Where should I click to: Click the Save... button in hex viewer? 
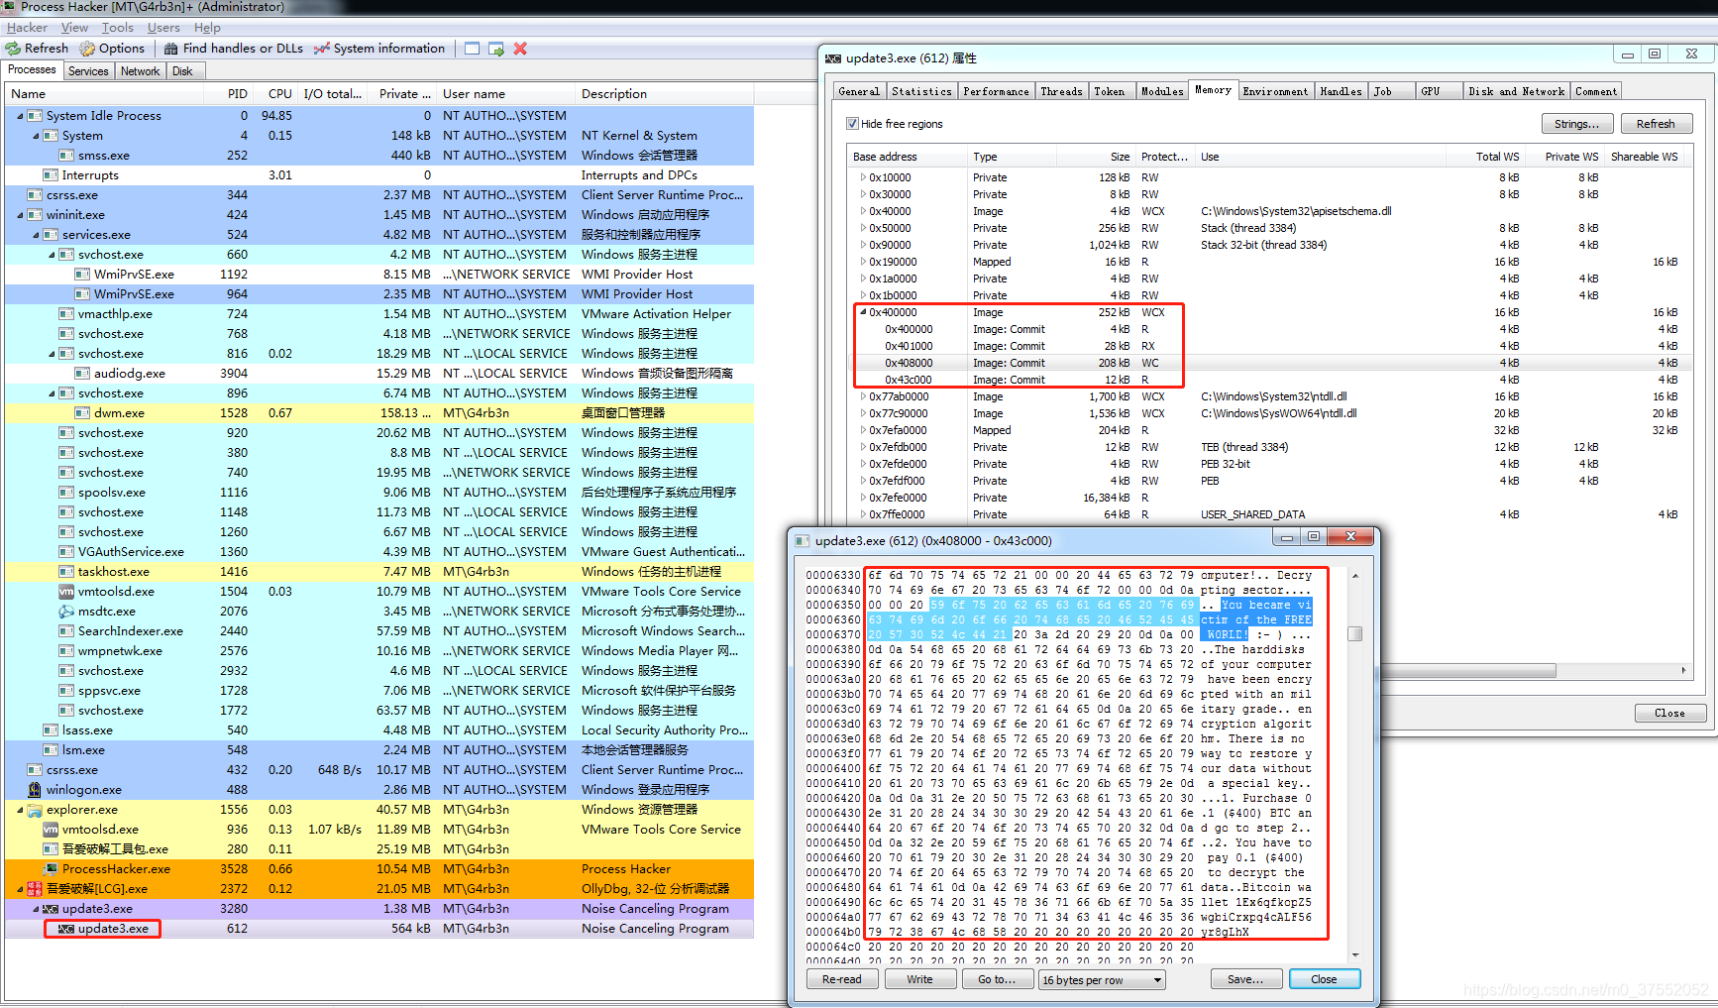tap(1245, 979)
